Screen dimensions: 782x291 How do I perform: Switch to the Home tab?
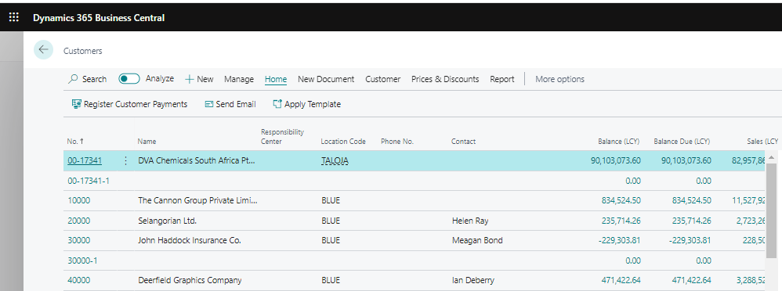pos(276,79)
